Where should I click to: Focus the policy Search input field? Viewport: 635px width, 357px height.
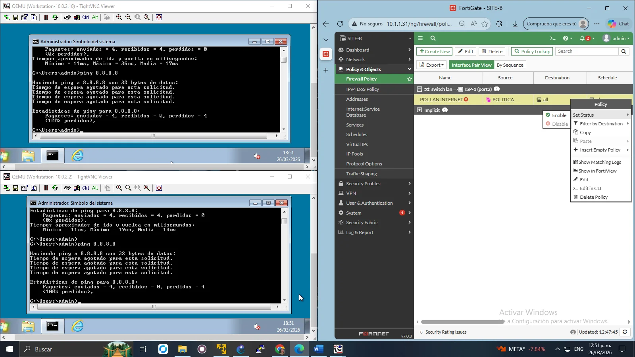(x=587, y=51)
